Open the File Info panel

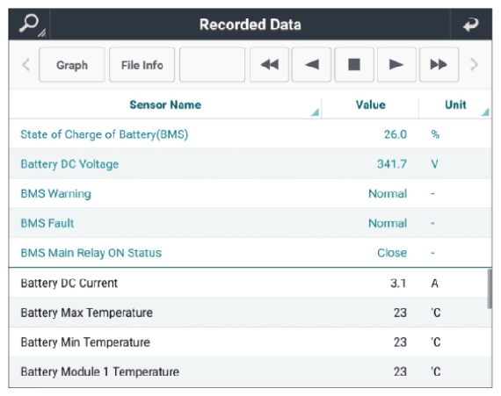(x=142, y=65)
